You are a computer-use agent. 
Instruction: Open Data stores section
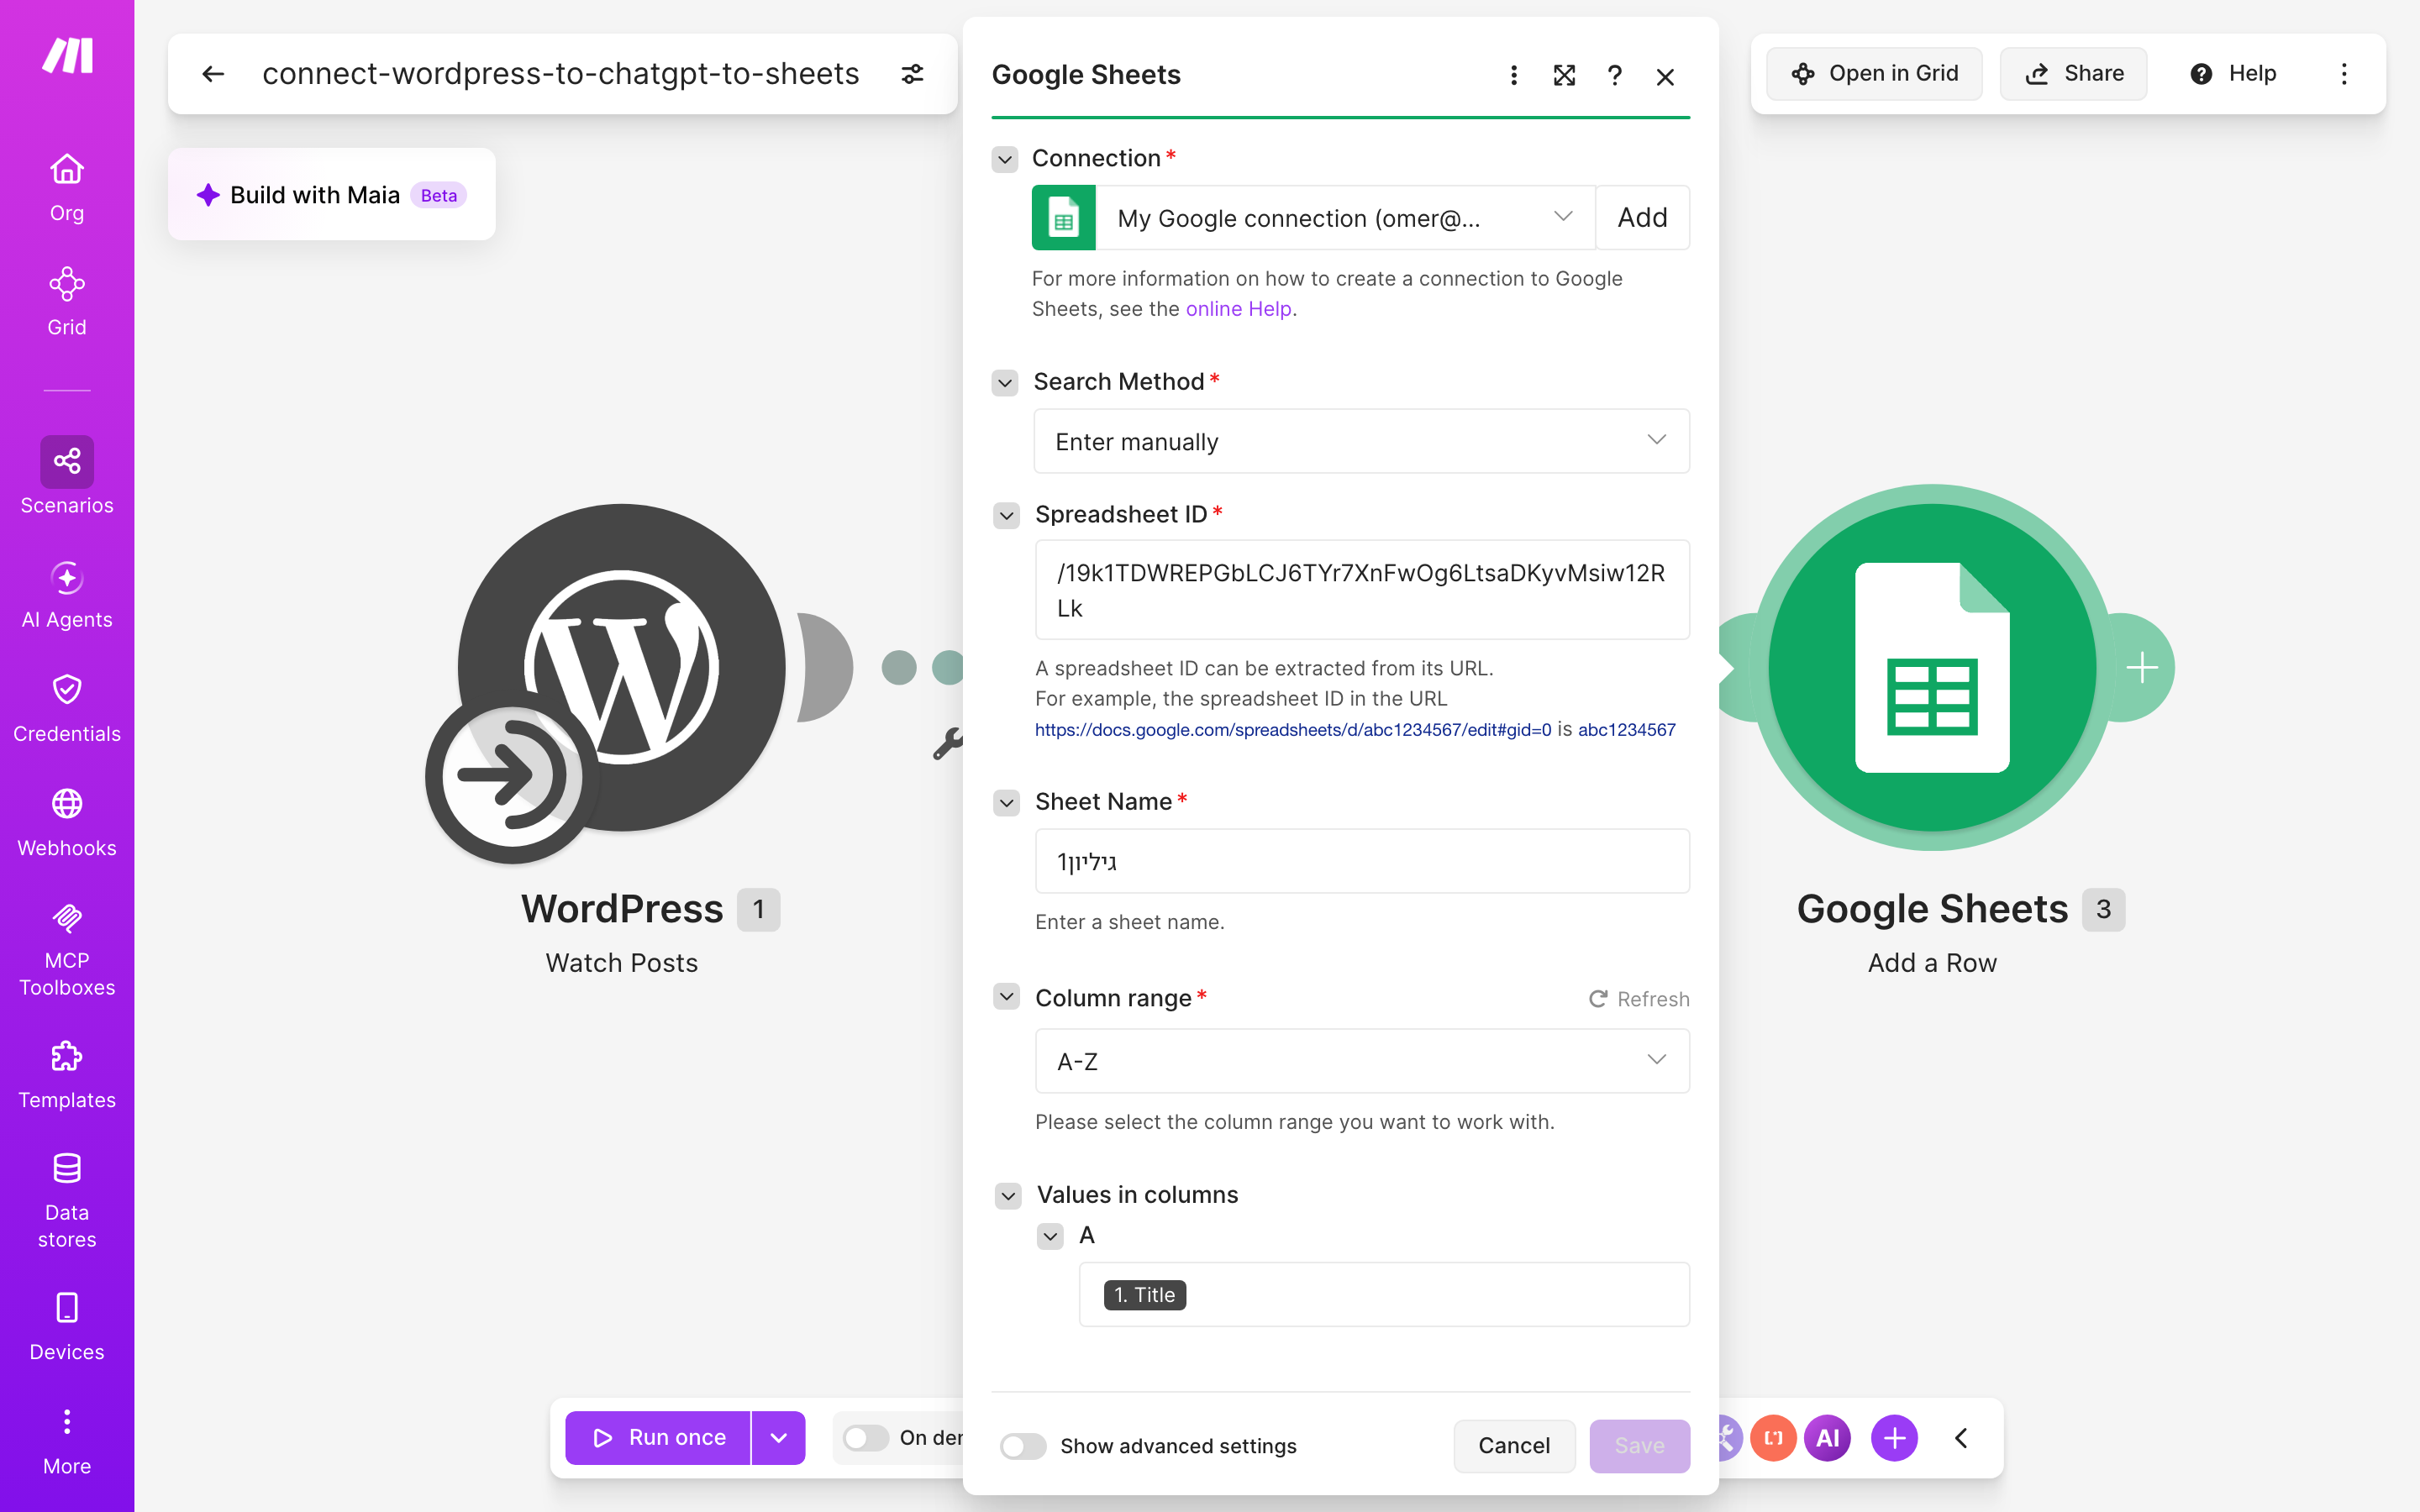[x=67, y=1201]
